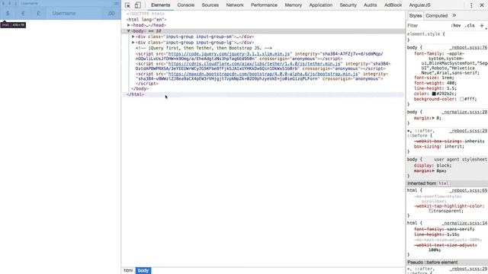Select the jQuery first comment node
The width and height of the screenshot is (488, 274).
[x=204, y=48]
